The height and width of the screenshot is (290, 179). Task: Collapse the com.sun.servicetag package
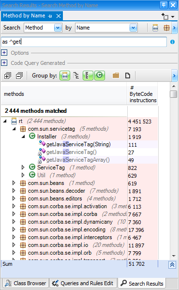(x=14, y=129)
